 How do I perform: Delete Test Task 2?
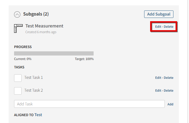click(x=168, y=90)
